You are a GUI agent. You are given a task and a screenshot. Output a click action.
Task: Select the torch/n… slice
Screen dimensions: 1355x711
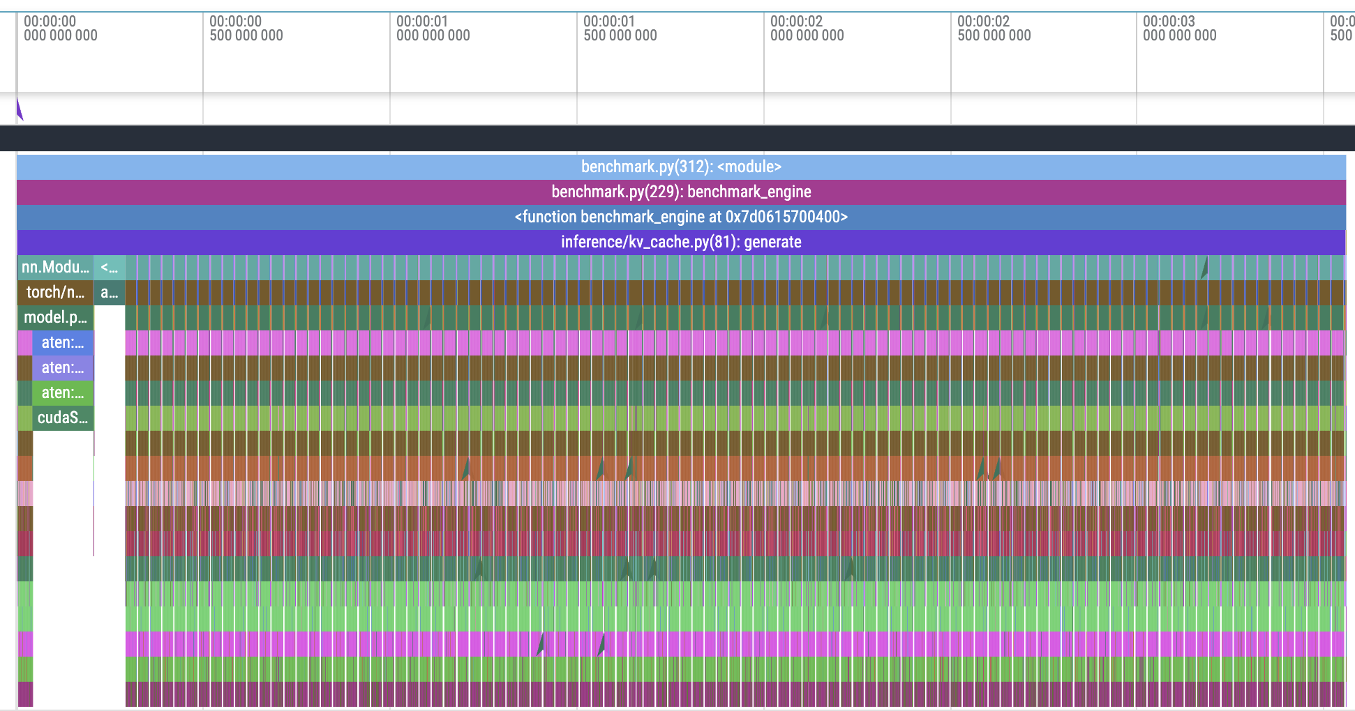pos(55,293)
